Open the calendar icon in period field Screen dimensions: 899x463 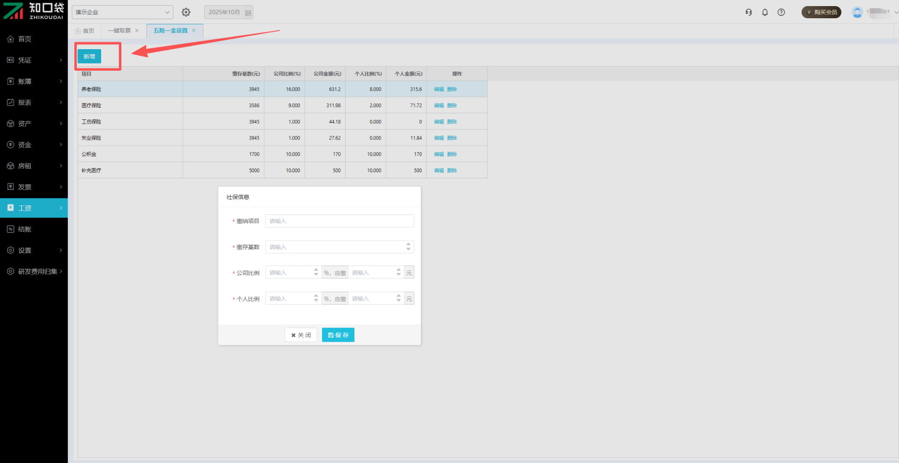(x=248, y=13)
